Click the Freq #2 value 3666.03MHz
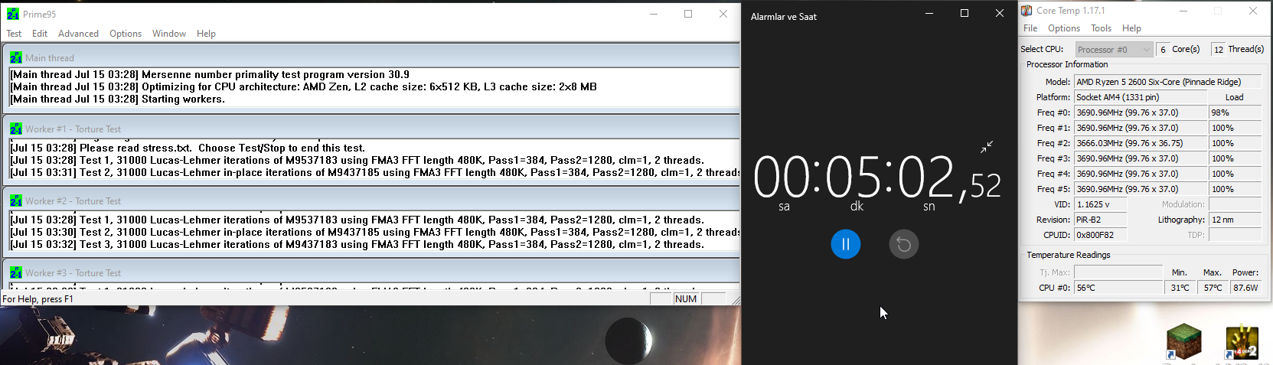The image size is (1273, 365). pos(1141,143)
